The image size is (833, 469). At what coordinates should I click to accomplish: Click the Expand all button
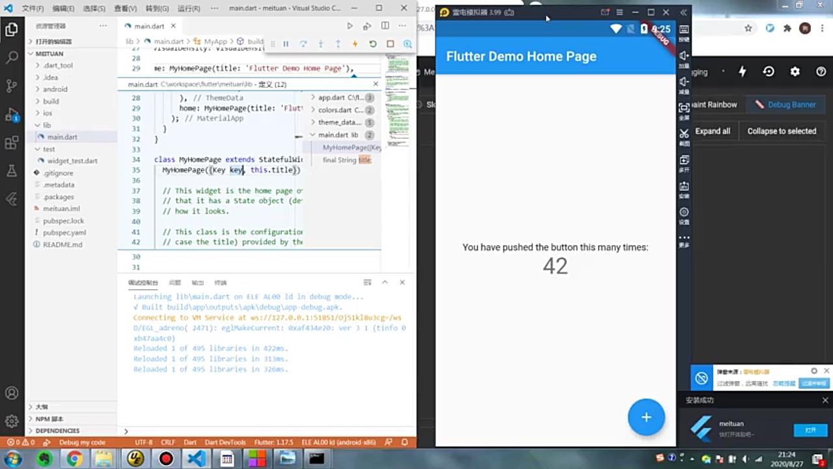click(713, 131)
